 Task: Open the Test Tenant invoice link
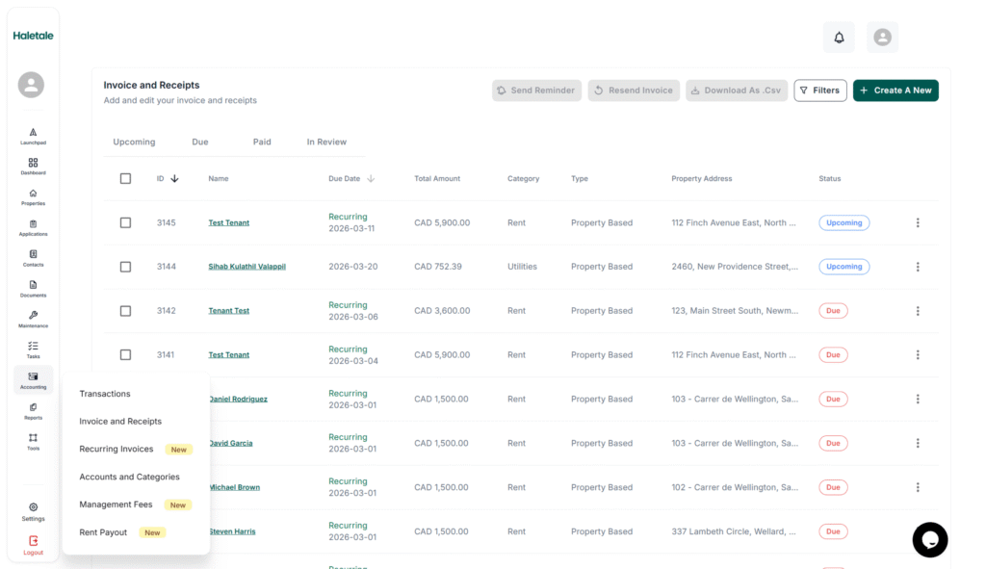[x=228, y=222]
